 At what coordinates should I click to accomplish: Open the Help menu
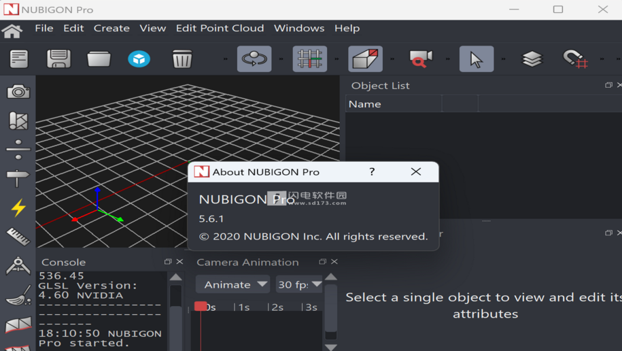click(347, 28)
